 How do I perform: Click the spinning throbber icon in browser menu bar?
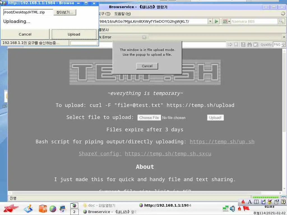click(x=283, y=13)
